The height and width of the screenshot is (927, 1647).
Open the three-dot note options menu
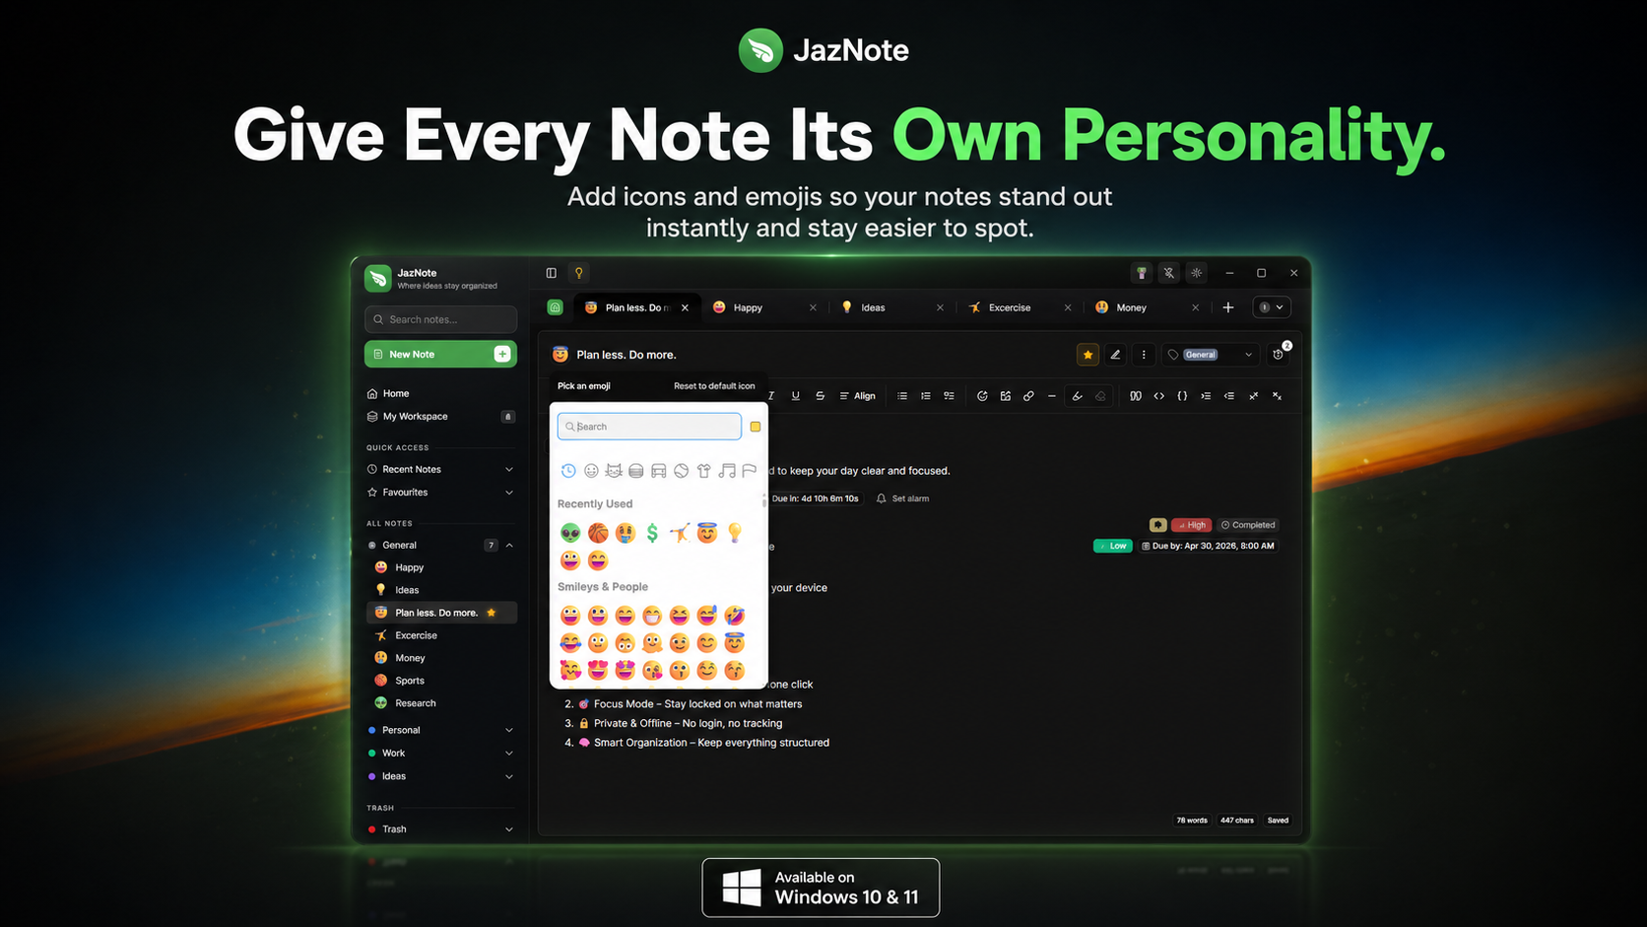pyautogui.click(x=1144, y=355)
